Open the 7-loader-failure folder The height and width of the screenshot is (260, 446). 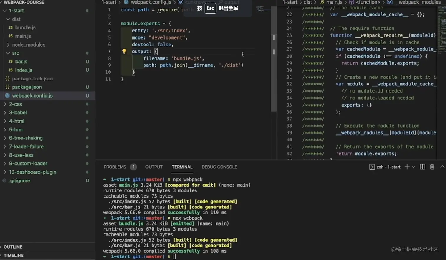tap(26, 147)
